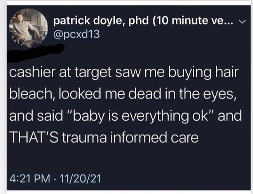
Task: Click the phrase "in the eyes,"
Action: (x=199, y=94)
